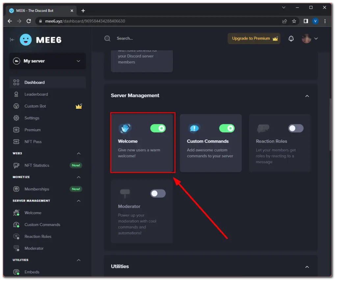This screenshot has width=337, height=282.
Task: Collapse the Server Management panel chevron
Action: (307, 96)
